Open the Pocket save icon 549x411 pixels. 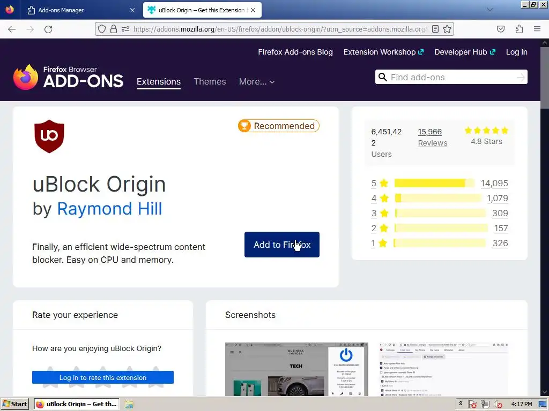[x=501, y=29]
